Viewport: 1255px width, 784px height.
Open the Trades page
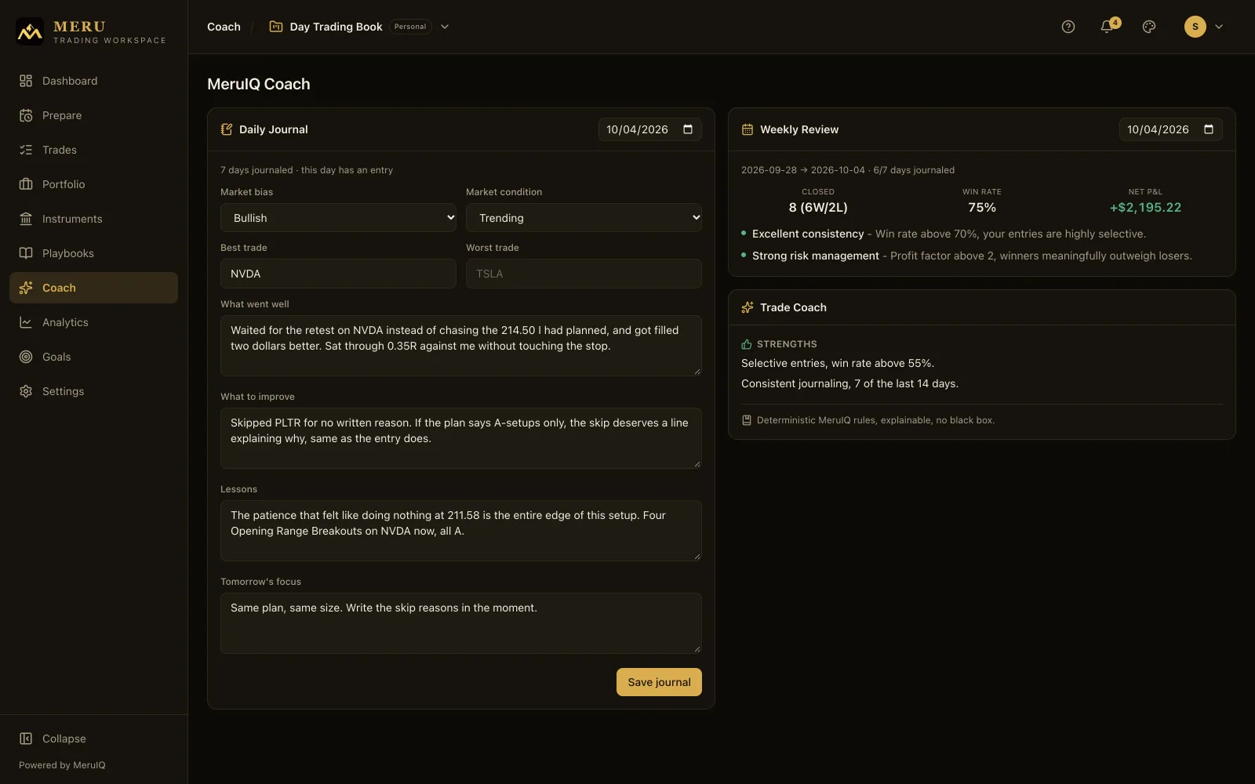[x=93, y=150]
